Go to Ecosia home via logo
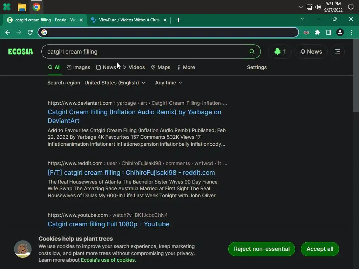 tap(21, 51)
